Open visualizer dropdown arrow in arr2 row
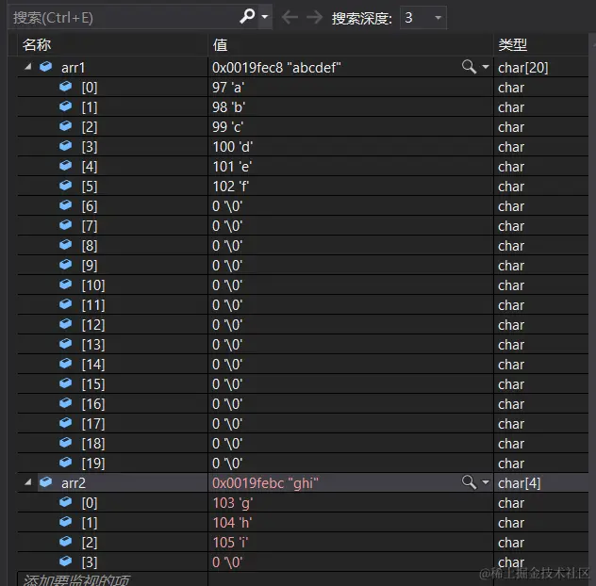Screen dimensions: 596x586 point(486,482)
